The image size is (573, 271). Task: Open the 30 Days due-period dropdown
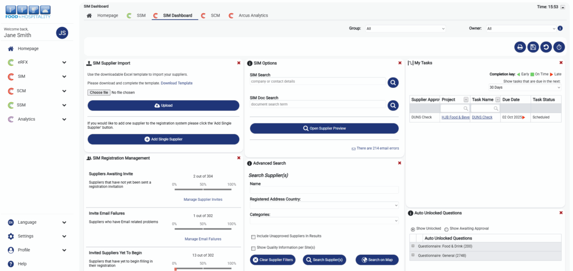click(x=525, y=87)
